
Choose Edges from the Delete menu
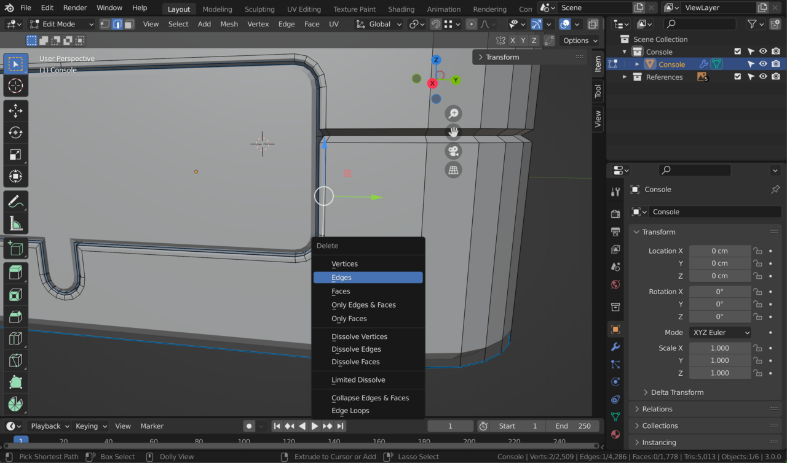pyautogui.click(x=368, y=277)
